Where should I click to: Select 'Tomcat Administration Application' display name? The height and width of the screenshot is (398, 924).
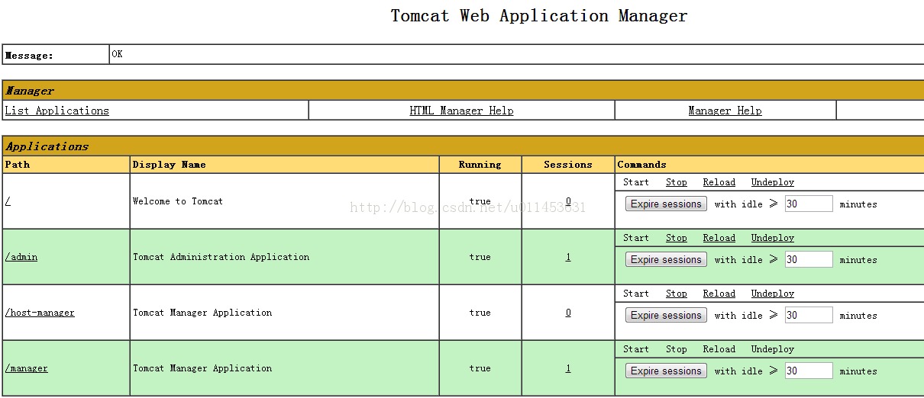221,257
